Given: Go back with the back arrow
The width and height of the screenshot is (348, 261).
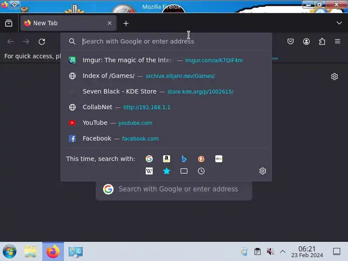Looking at the screenshot, I should coord(10,41).
